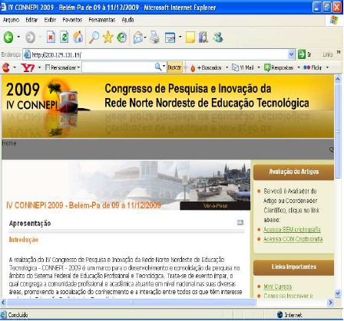
Task: Click the Edit page icon
Action: coord(170,38)
